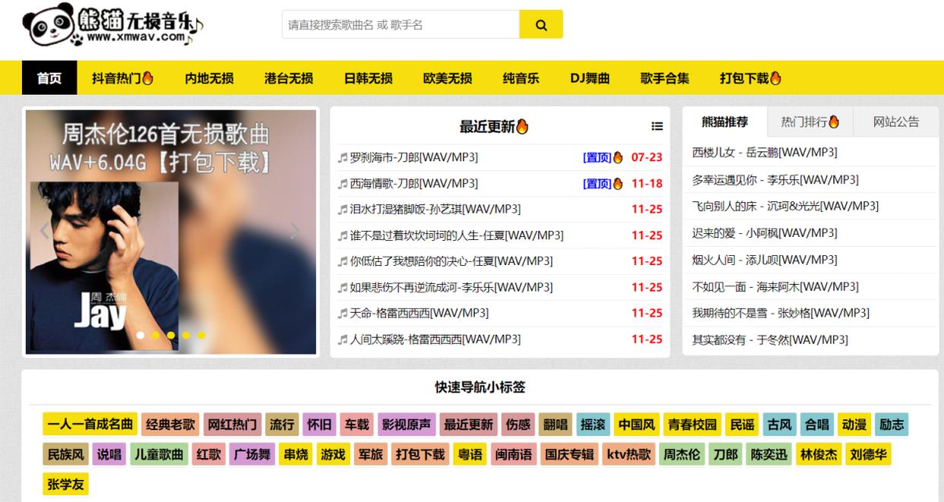The image size is (944, 502).
Task: Open 打包下载 navigation item
Action: click(x=750, y=78)
